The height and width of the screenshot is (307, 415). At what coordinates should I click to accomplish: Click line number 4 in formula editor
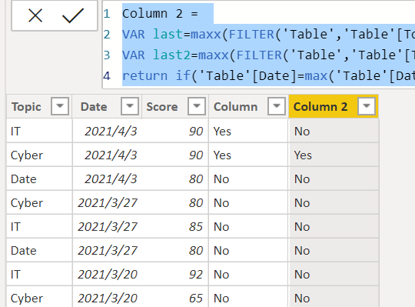tap(107, 76)
